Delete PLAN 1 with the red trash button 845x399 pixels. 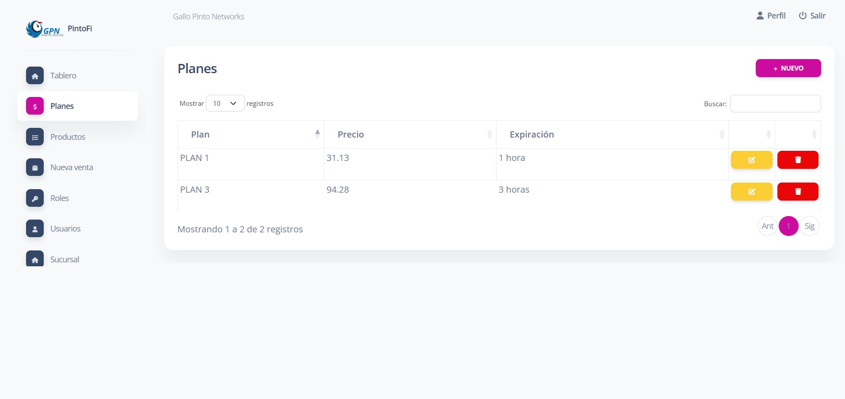pyautogui.click(x=798, y=160)
